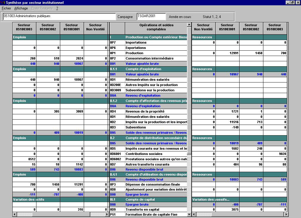Screen dimensions: 301x218
Task: Click the Contributions sociales value 9028
Action: tap(275, 154)
